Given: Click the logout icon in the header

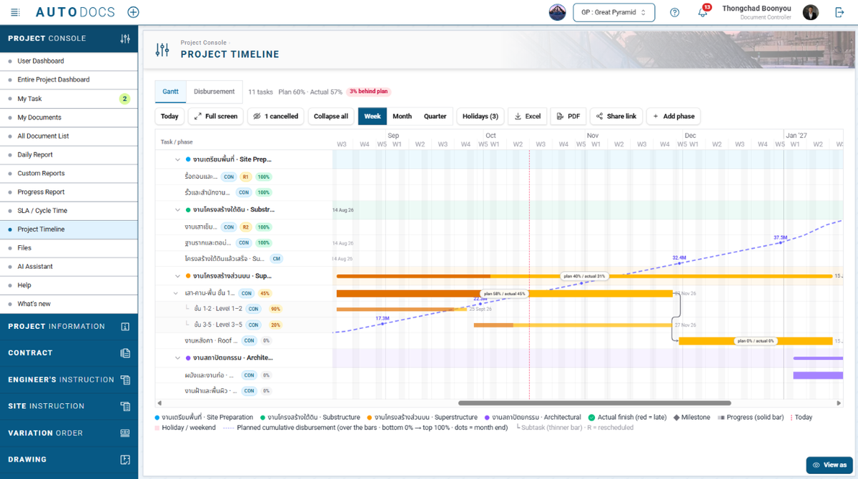Looking at the screenshot, I should (x=839, y=12).
